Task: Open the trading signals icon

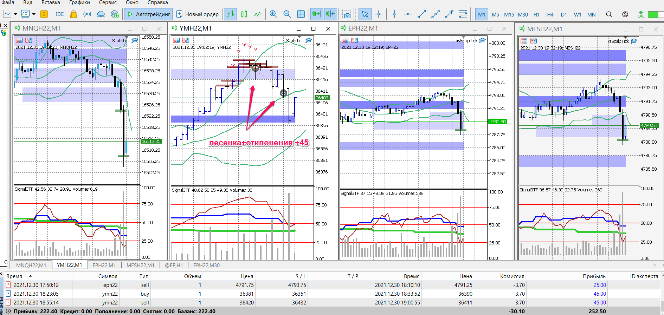Action: [87, 14]
